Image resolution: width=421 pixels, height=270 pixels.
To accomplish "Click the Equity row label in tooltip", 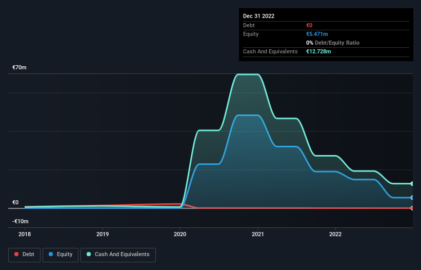I will point(251,34).
